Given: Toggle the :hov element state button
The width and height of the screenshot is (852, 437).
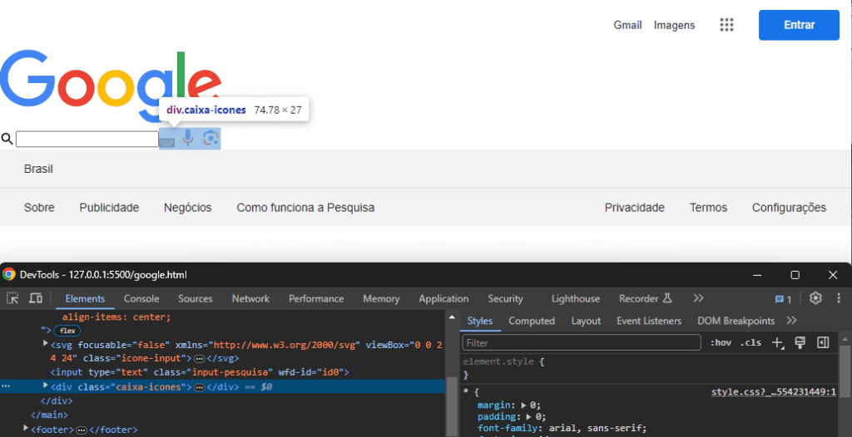Looking at the screenshot, I should tap(721, 342).
